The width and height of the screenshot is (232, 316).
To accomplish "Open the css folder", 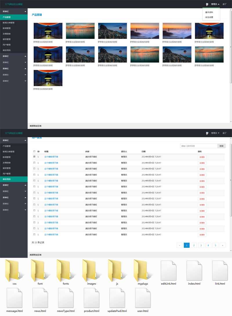I will (14, 271).
